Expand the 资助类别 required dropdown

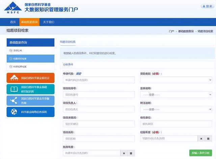[x=176, y=80]
